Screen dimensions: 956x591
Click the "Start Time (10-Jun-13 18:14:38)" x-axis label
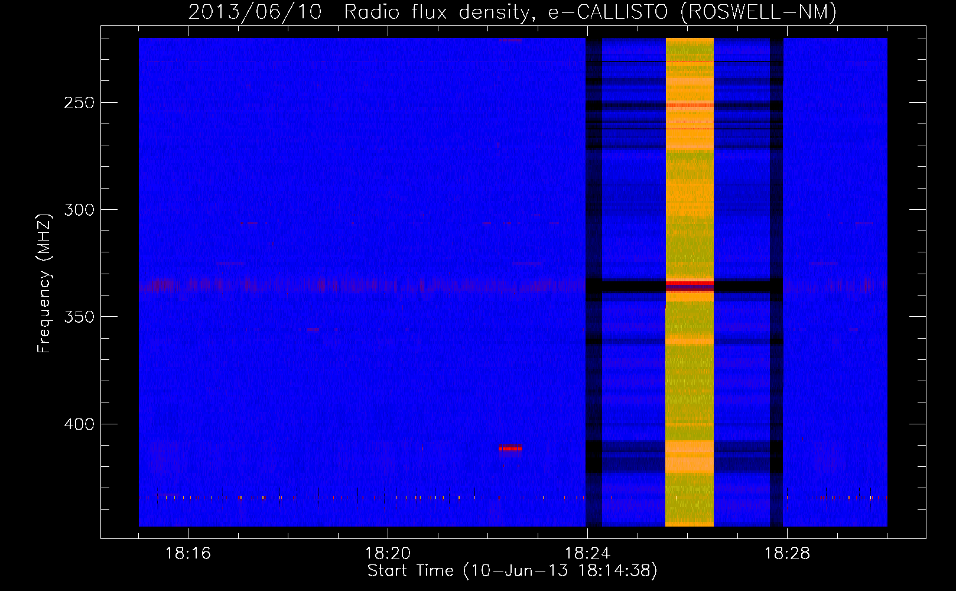point(512,571)
